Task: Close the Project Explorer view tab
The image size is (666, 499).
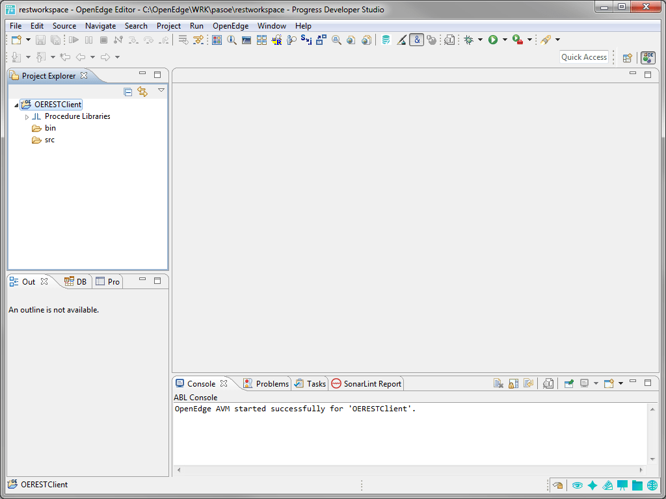Action: point(84,75)
